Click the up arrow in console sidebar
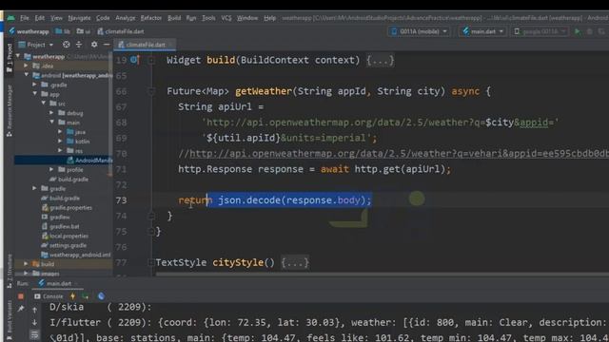Viewport: 609px width, 342px height. pos(34,310)
